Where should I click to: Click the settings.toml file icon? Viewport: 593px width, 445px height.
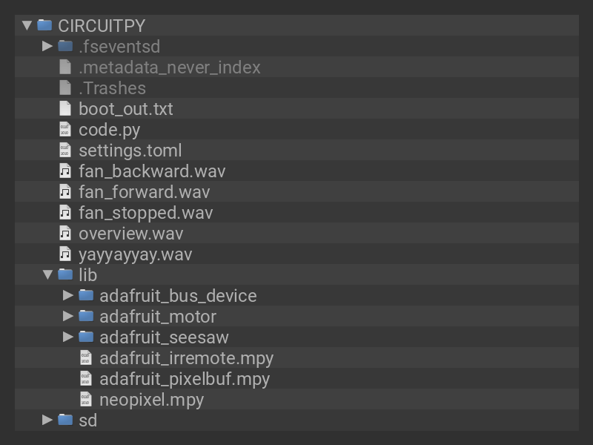click(x=65, y=150)
